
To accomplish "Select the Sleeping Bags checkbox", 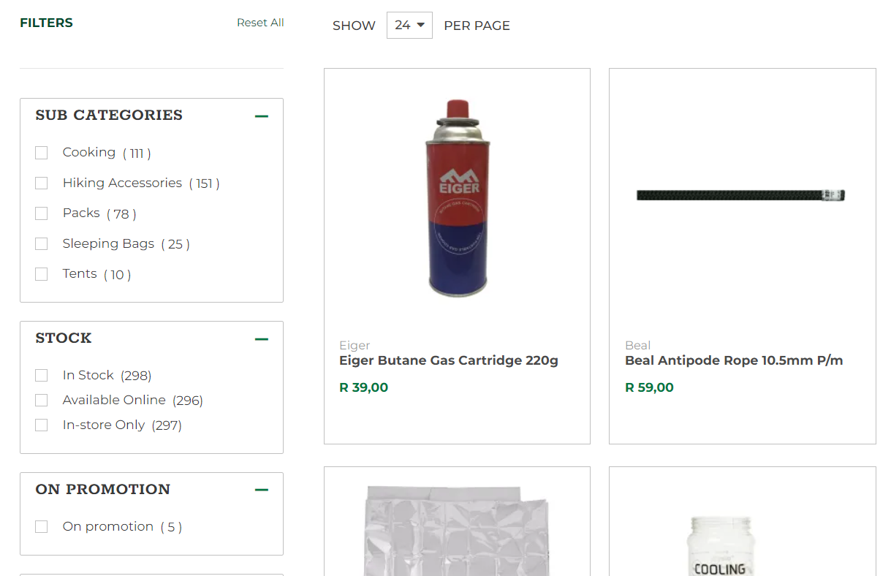I will tap(42, 243).
